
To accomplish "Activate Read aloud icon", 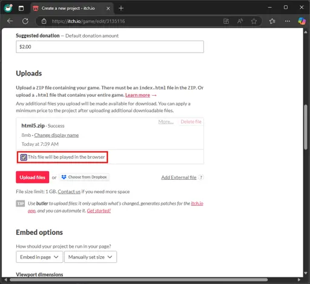I will [240, 21].
